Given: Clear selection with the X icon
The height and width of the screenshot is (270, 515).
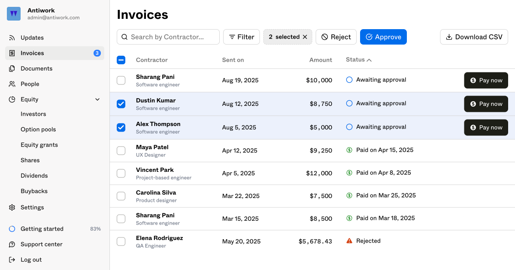Looking at the screenshot, I should click(305, 37).
